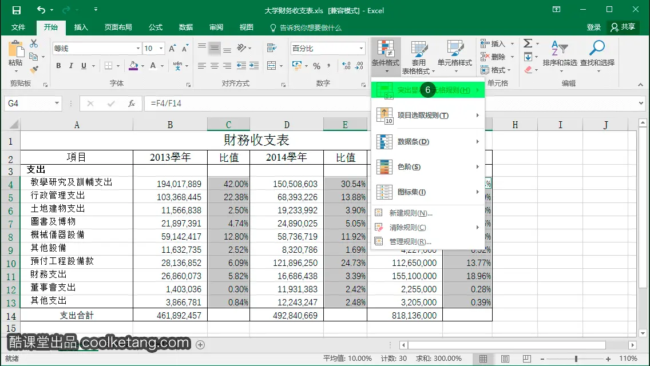Open 套用表格格式 table styles
Viewport: 650px width, 366px height.
pos(419,57)
